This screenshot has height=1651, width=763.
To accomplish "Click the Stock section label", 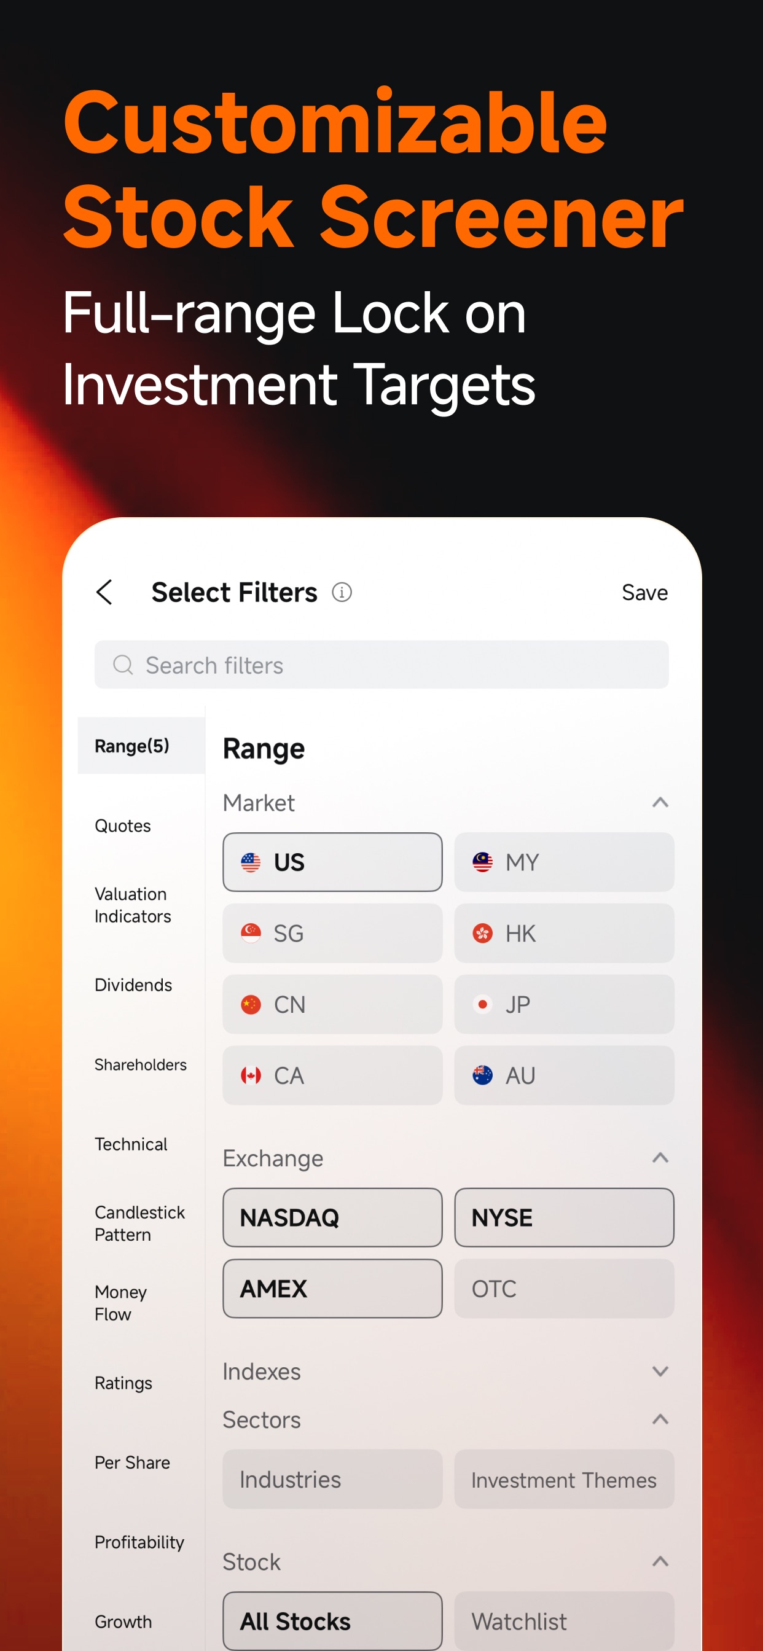I will tap(251, 1562).
